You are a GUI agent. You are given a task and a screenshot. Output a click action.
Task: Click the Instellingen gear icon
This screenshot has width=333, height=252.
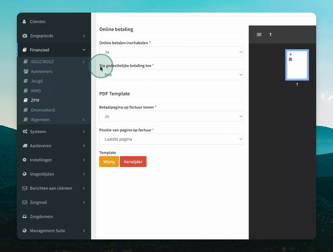(x=25, y=160)
